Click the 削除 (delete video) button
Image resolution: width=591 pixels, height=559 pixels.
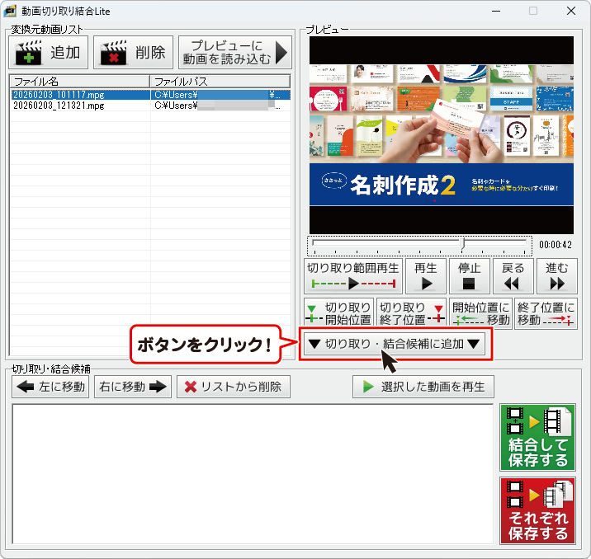pos(134,53)
